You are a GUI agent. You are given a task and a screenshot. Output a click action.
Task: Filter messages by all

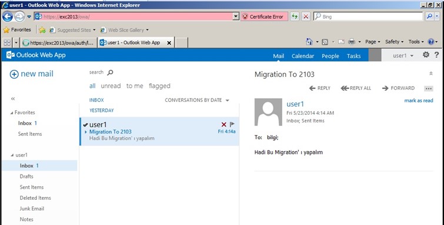pos(92,86)
